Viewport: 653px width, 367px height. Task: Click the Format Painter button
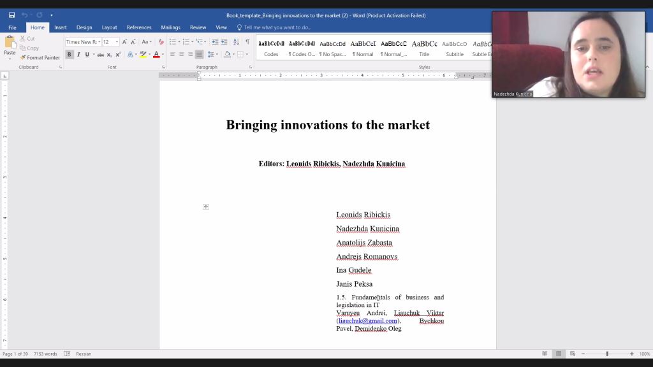click(40, 57)
